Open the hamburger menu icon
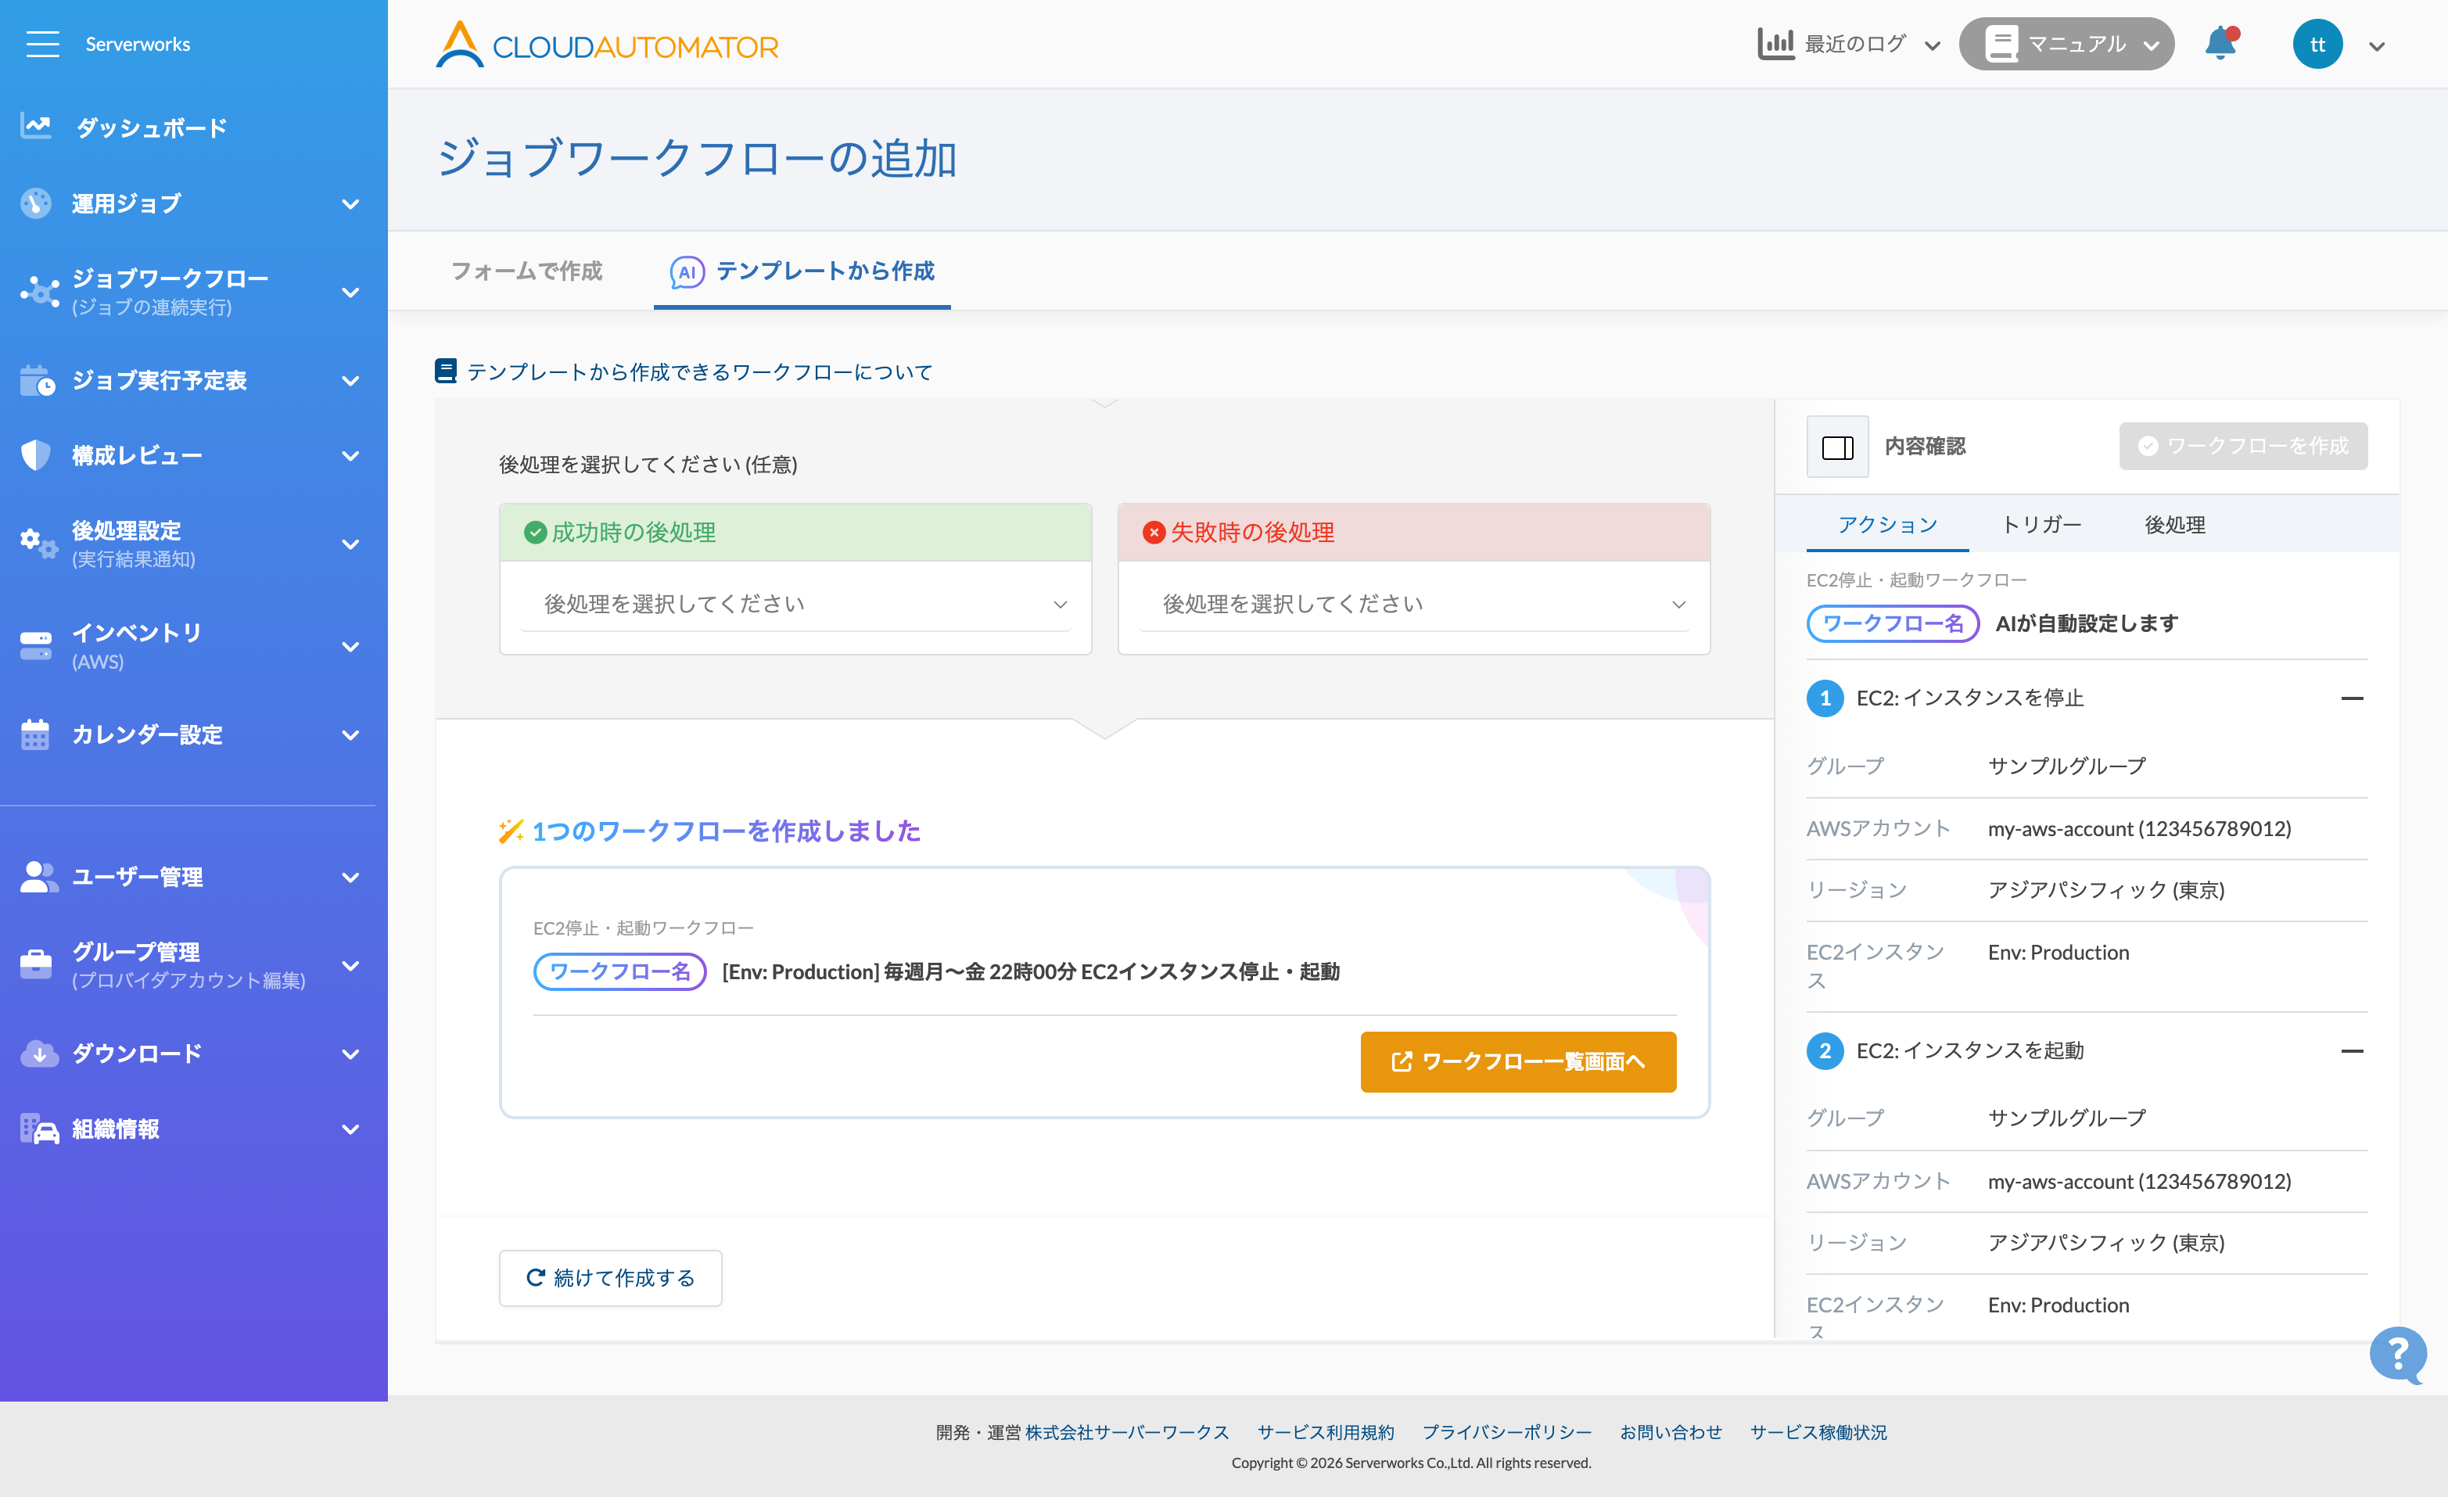This screenshot has height=1497, width=2448. pos(41,44)
